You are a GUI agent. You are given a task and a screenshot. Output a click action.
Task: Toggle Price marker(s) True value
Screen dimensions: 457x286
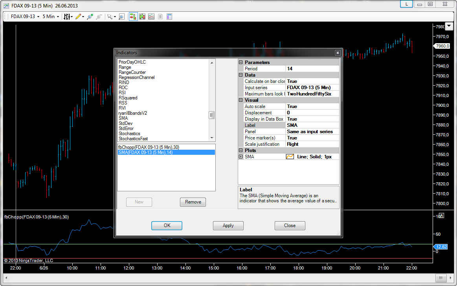pyautogui.click(x=312, y=138)
